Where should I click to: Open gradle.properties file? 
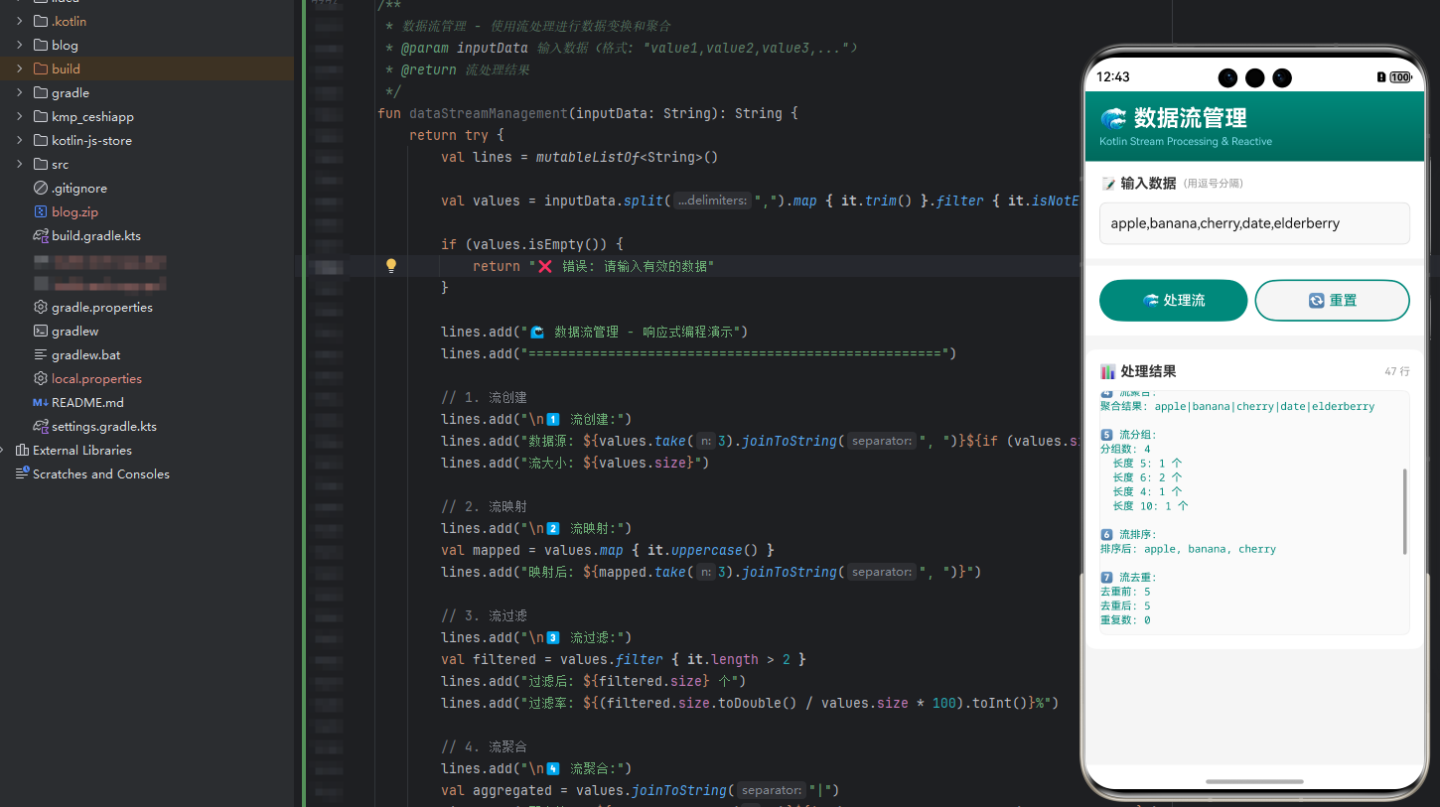[102, 307]
